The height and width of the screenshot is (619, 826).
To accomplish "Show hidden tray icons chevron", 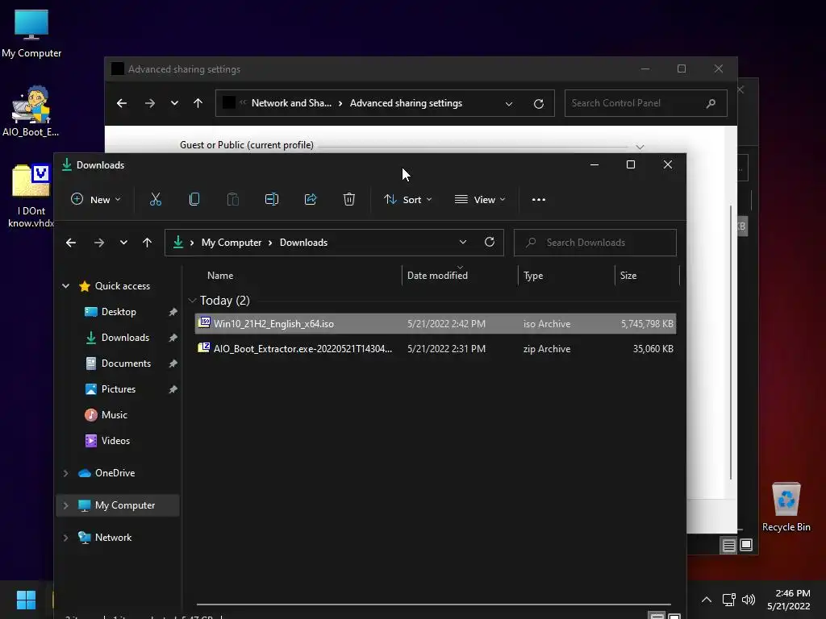I will tap(707, 600).
